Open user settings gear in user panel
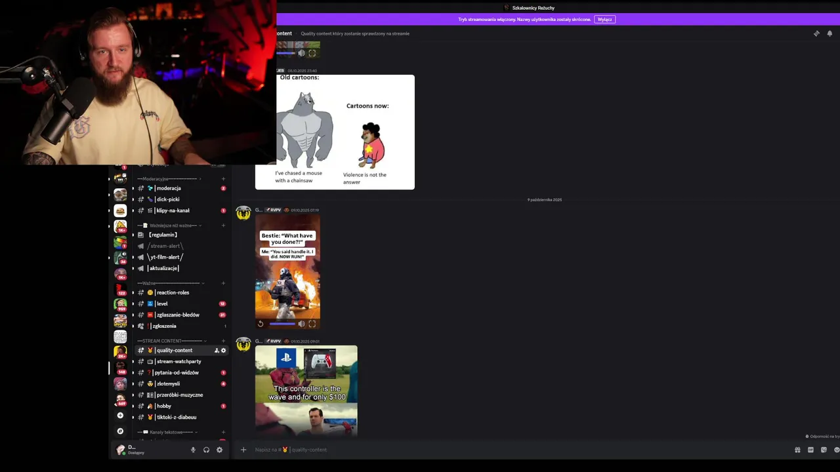 [x=219, y=450]
